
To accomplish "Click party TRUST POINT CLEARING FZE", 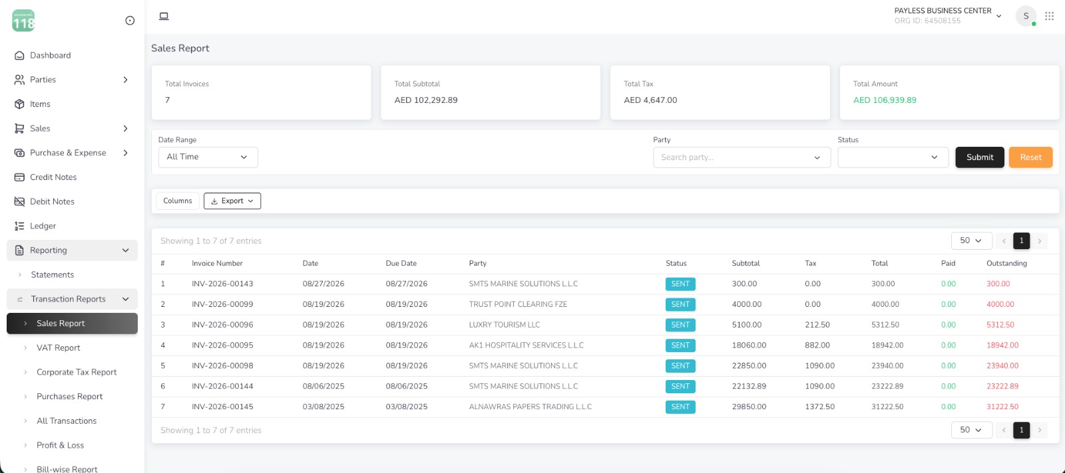I will point(518,305).
